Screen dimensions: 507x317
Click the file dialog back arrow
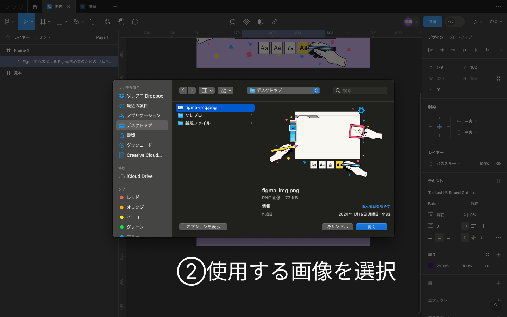tap(183, 91)
